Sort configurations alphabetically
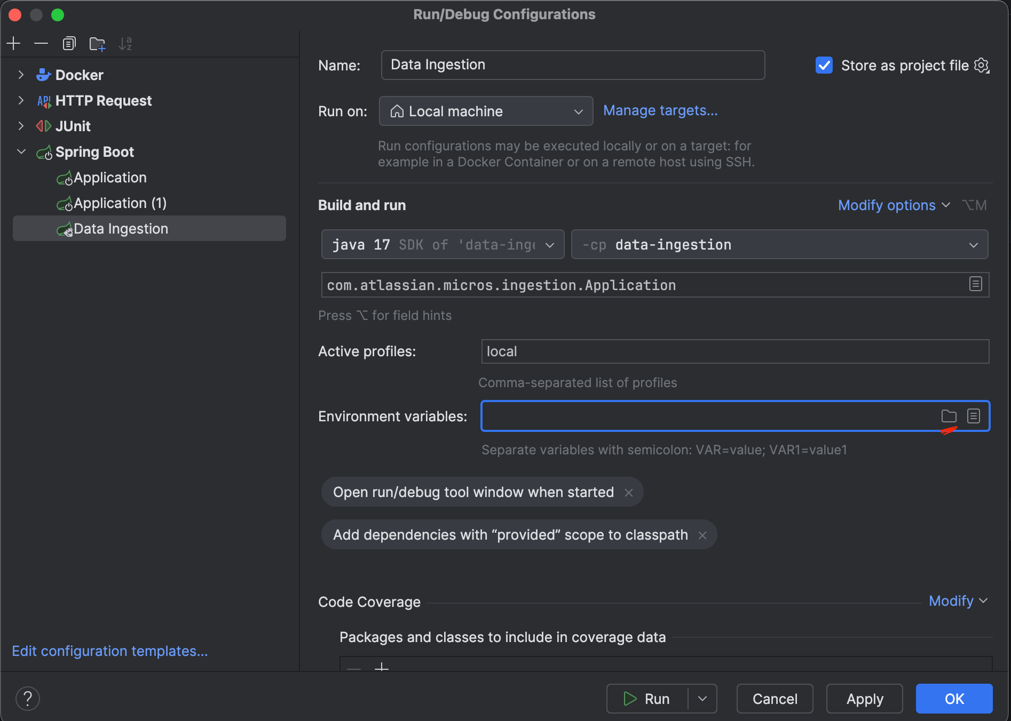The width and height of the screenshot is (1011, 721). click(x=125, y=43)
